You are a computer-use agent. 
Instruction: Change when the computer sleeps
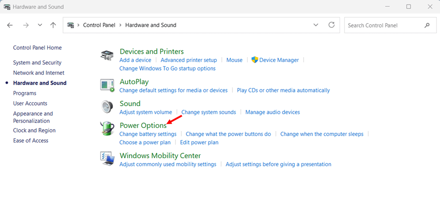click(x=322, y=134)
